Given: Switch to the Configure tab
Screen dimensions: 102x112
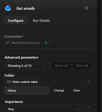Looking at the screenshot, I should point(16,20).
